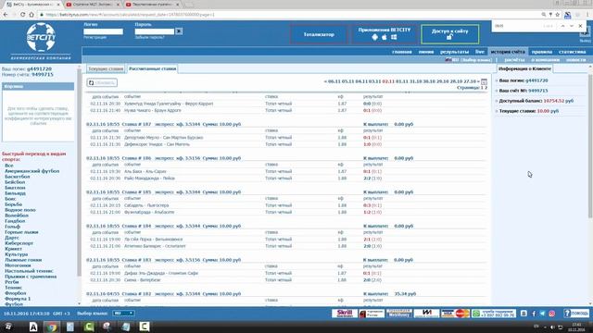Image resolution: width=593 pixels, height=333 pixels.
Task: Click WhatsApp support phone banner
Action: click(x=494, y=314)
